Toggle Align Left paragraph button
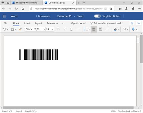 (94, 29)
